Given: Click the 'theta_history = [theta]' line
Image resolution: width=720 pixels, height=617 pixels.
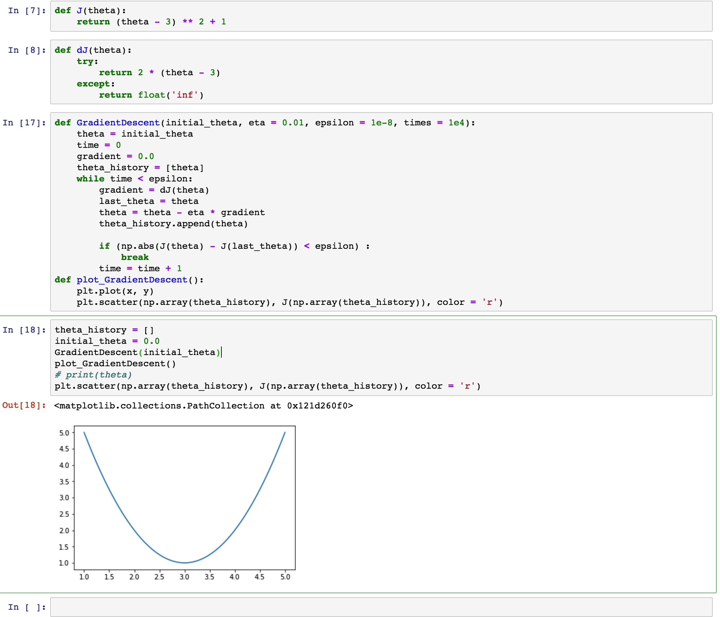Looking at the screenshot, I should coord(140,168).
